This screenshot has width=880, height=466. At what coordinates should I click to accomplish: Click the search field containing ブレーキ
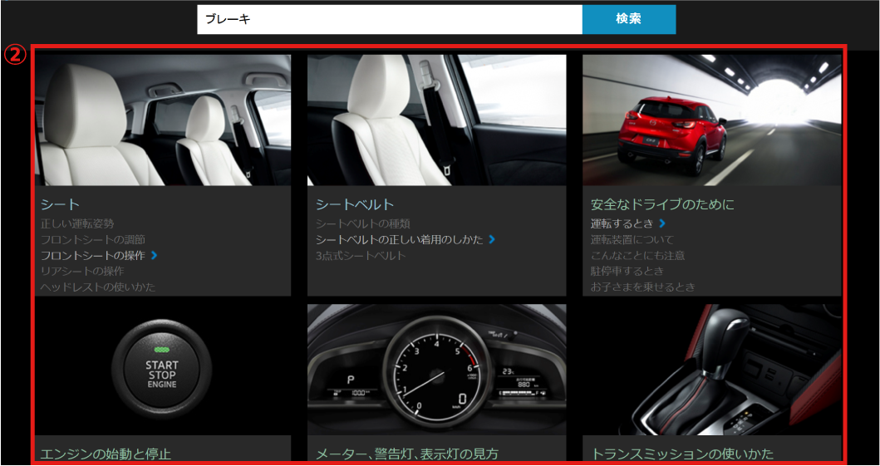tap(389, 19)
